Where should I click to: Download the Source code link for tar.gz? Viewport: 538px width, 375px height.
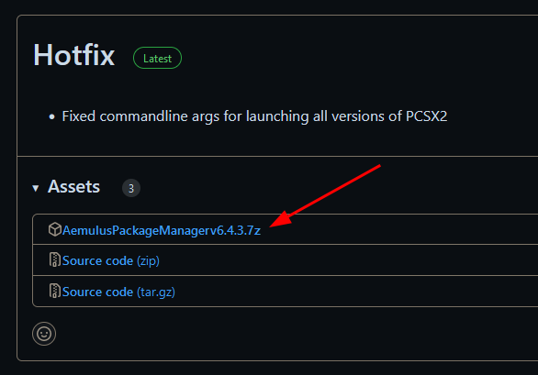[97, 292]
